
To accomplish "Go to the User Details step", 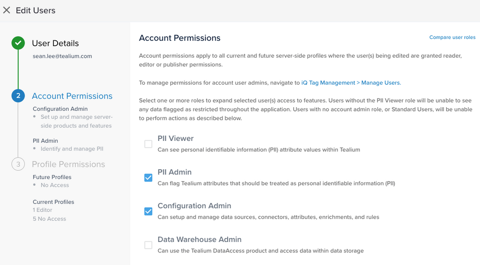I will coord(55,43).
